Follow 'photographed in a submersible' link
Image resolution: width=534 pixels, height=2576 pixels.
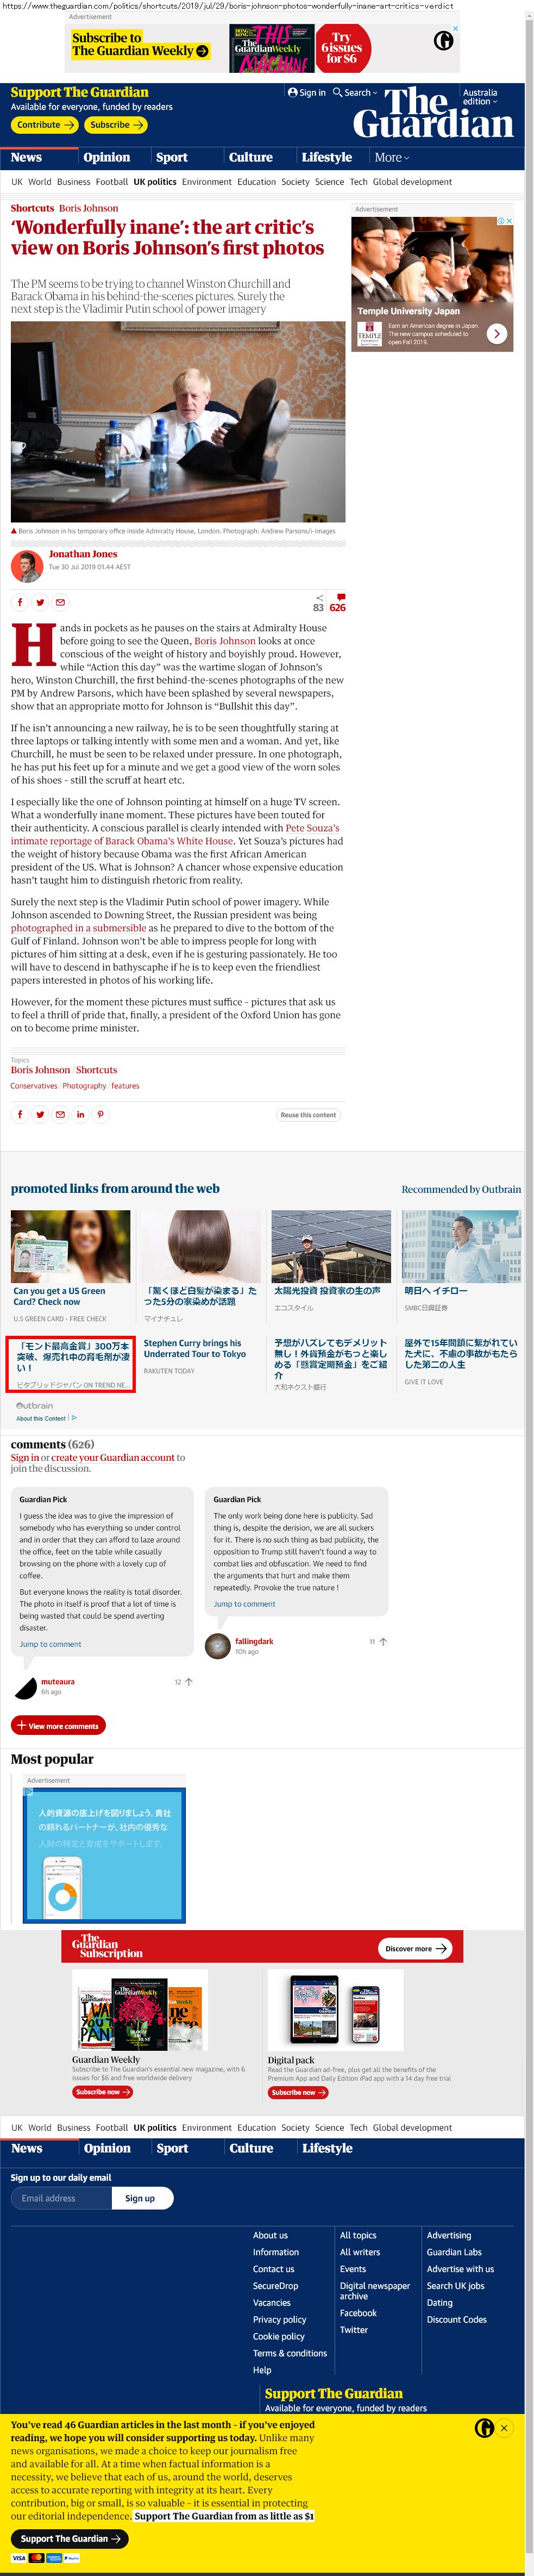pyautogui.click(x=79, y=928)
